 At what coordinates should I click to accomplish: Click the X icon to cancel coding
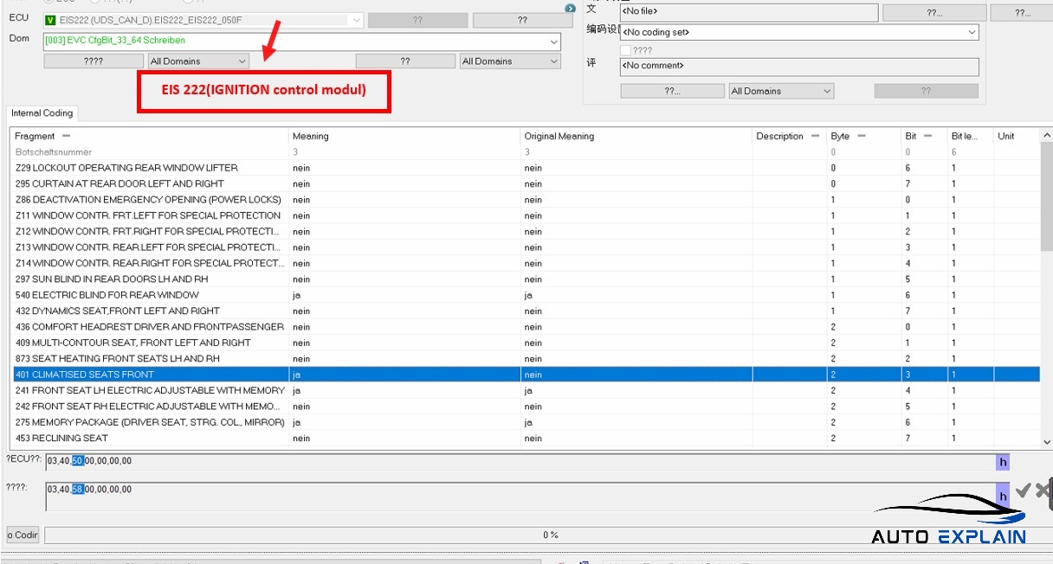point(1042,490)
